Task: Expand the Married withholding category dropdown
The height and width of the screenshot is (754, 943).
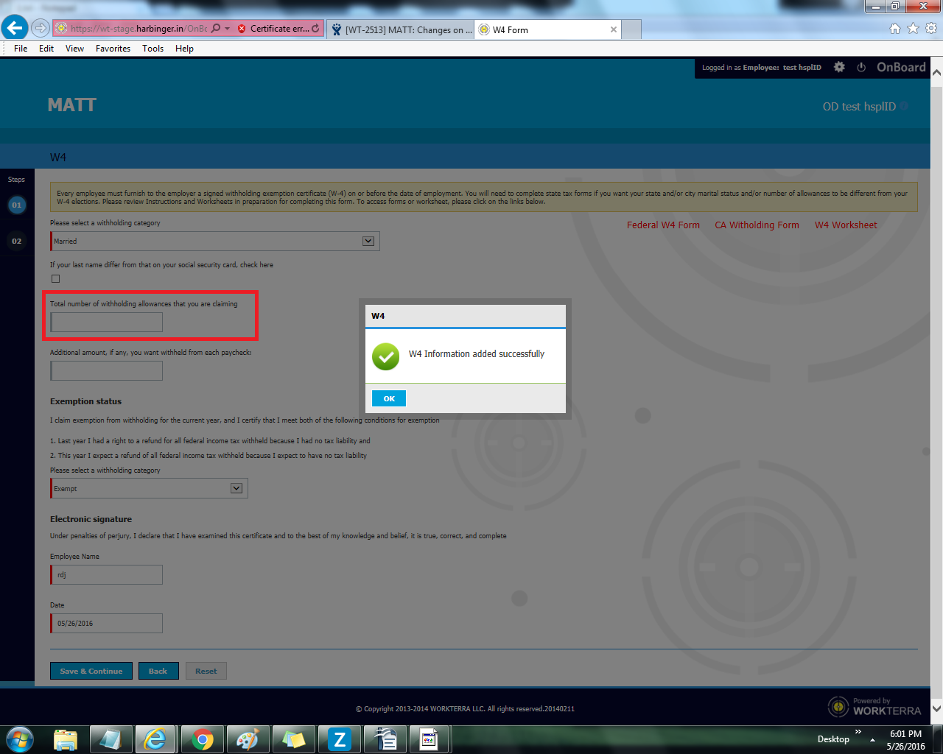Action: 368,241
